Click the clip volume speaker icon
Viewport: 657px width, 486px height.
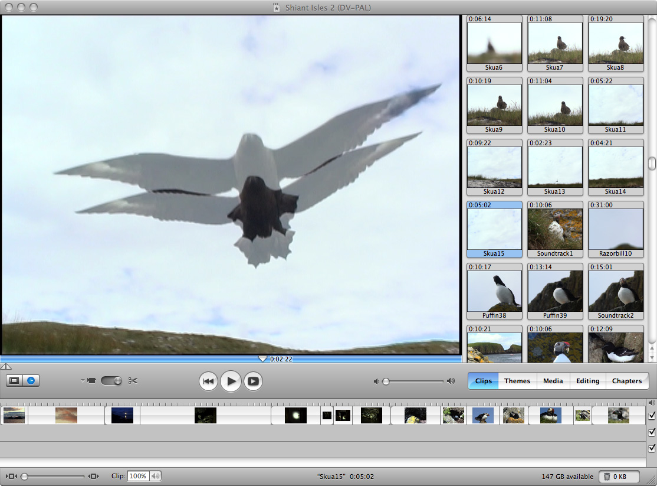point(156,476)
